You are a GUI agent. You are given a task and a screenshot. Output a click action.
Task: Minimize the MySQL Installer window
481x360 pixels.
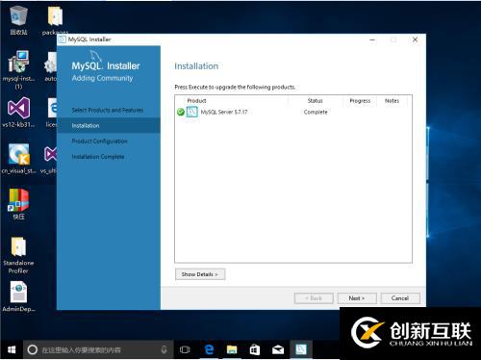[372, 39]
